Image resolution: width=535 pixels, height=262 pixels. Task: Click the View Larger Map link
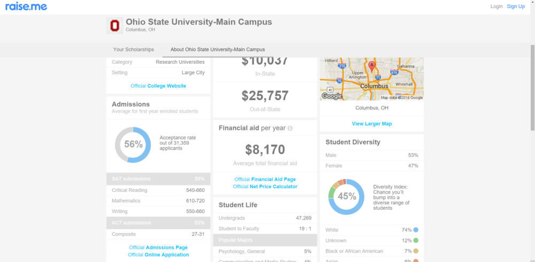click(x=372, y=124)
